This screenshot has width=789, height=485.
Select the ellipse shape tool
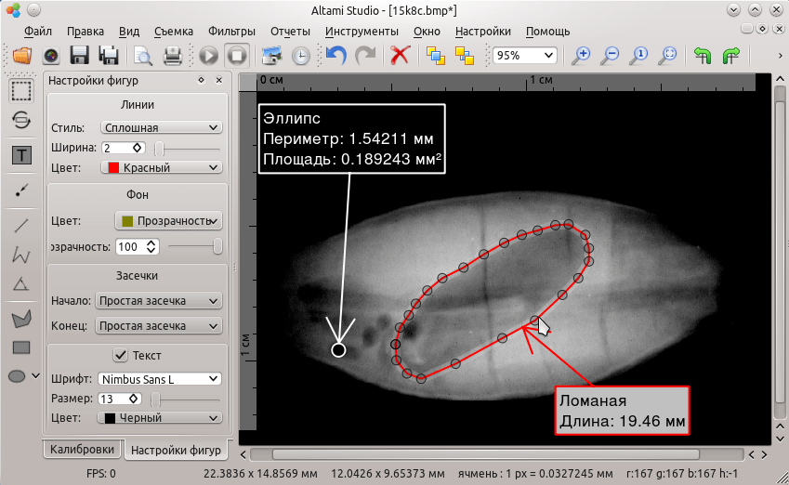point(17,375)
